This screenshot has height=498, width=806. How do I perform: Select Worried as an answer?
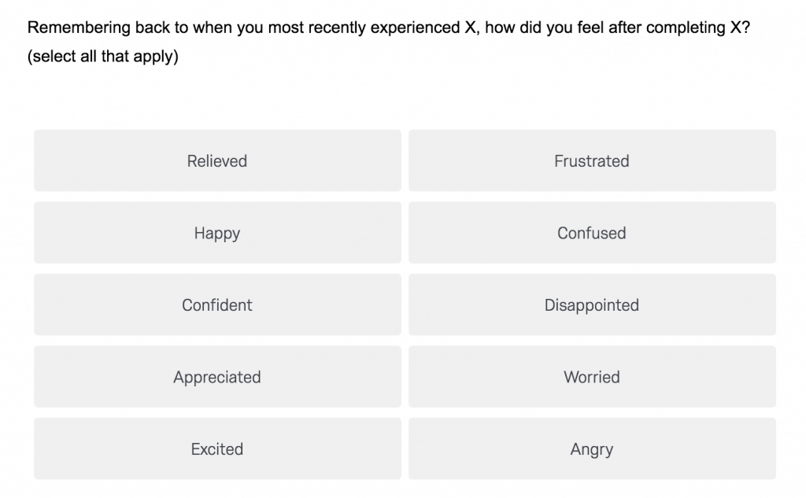[592, 376]
